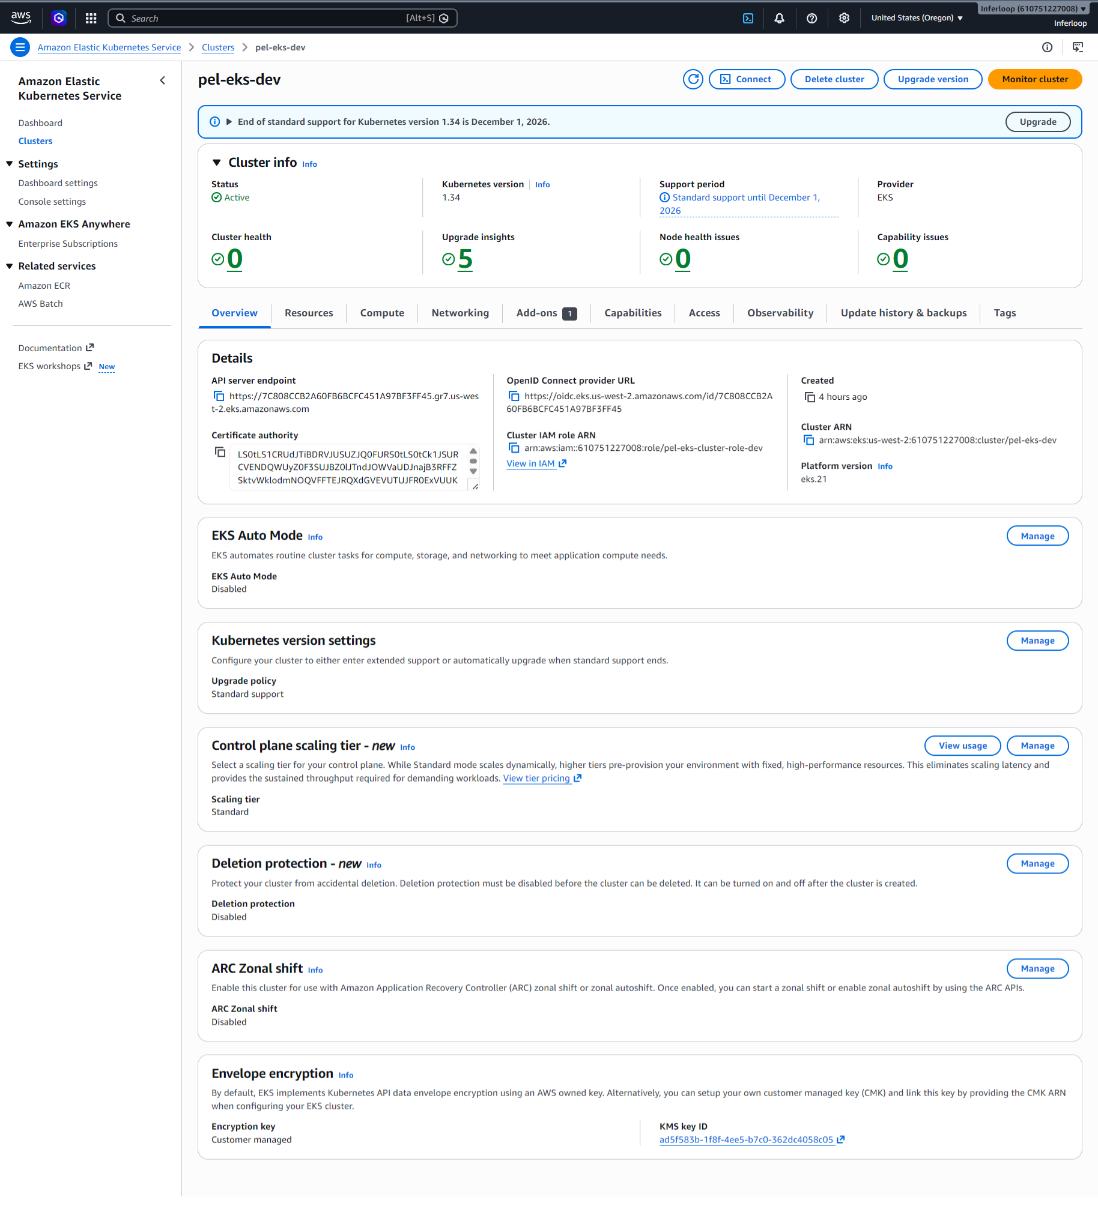
Task: Open the View in IAM link
Action: point(536,463)
